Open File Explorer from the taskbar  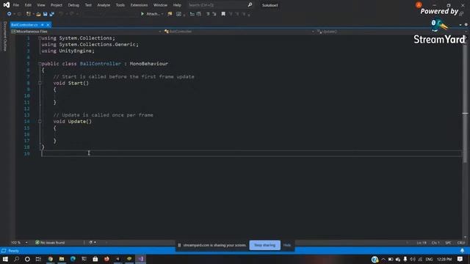pyautogui.click(x=62, y=259)
